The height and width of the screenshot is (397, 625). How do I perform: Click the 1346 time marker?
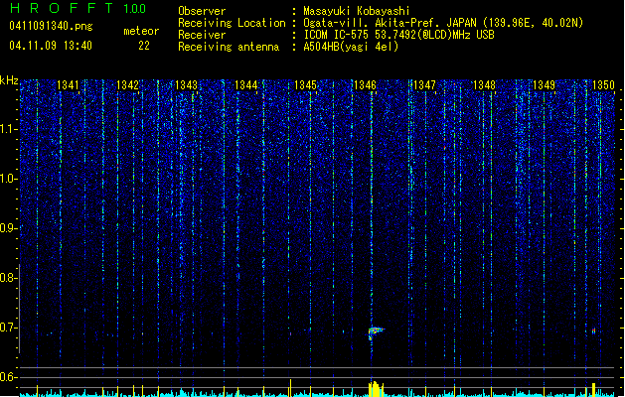tap(365, 85)
